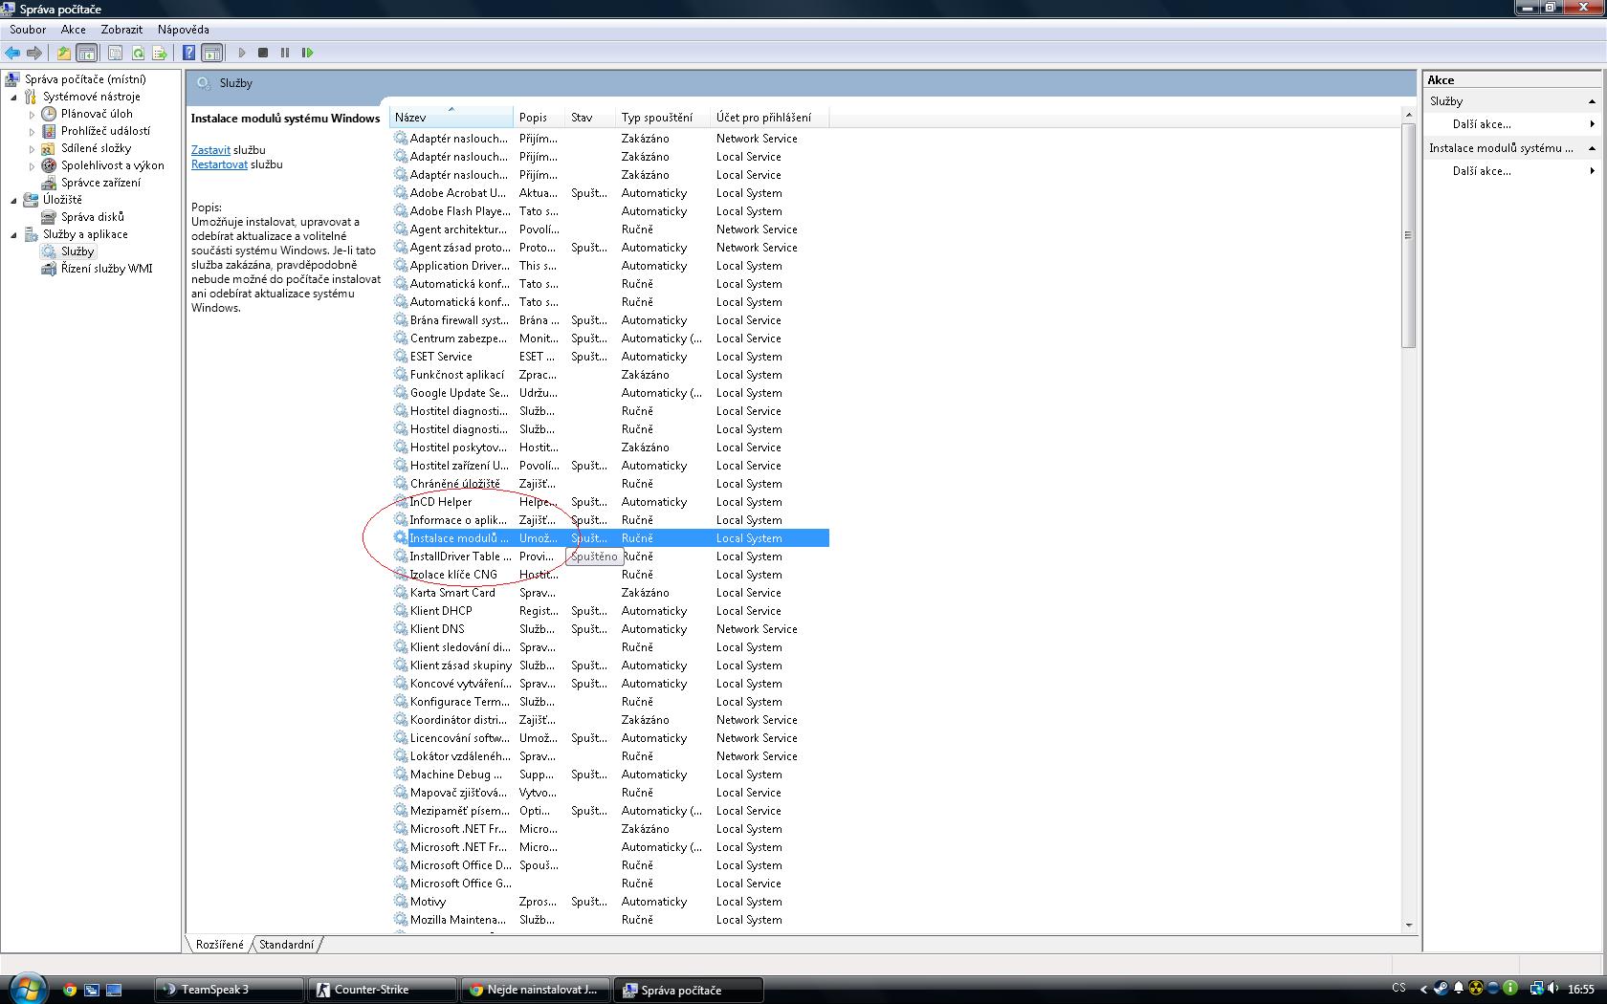Select the Motivy service row
The width and height of the screenshot is (1607, 1004).
coord(609,902)
